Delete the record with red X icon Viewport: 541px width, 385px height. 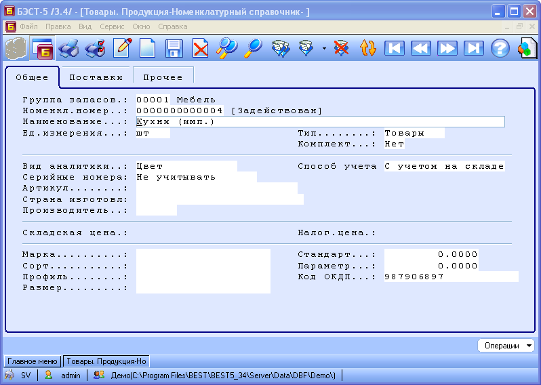[201, 48]
